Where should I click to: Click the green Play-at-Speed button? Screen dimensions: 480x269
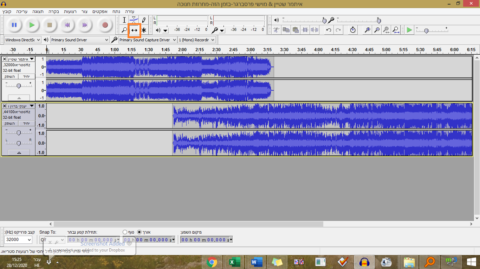coord(409,30)
